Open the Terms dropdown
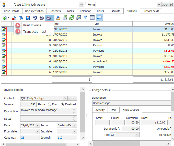This screenshot has width=174, height=146. tap(74, 125)
